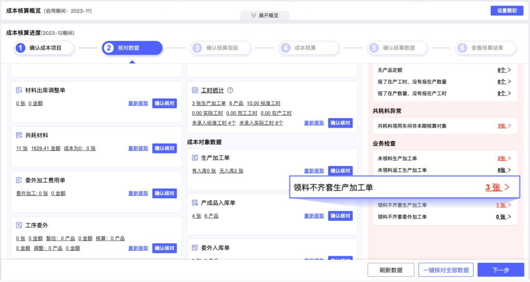Click the 材料出库调整单 document icon
530x282 pixels.
[19, 90]
